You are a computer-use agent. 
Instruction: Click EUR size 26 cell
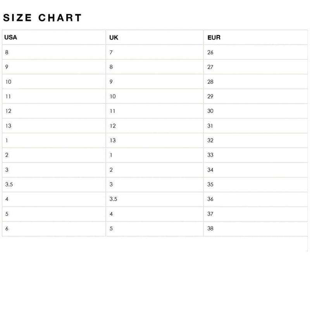pyautogui.click(x=210, y=52)
